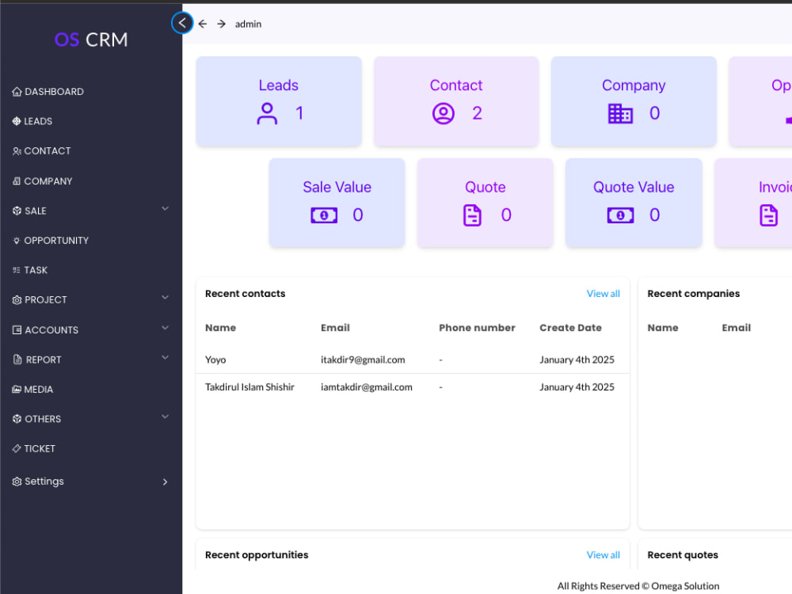
Task: Click the Phone number column header
Action: click(x=477, y=328)
